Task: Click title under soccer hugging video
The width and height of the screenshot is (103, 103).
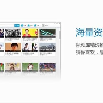Action: click(x=30, y=73)
